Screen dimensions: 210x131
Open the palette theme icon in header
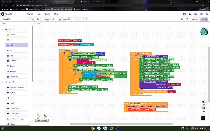(x=190, y=14)
